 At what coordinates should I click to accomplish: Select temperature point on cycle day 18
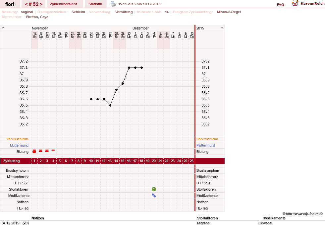141,68
